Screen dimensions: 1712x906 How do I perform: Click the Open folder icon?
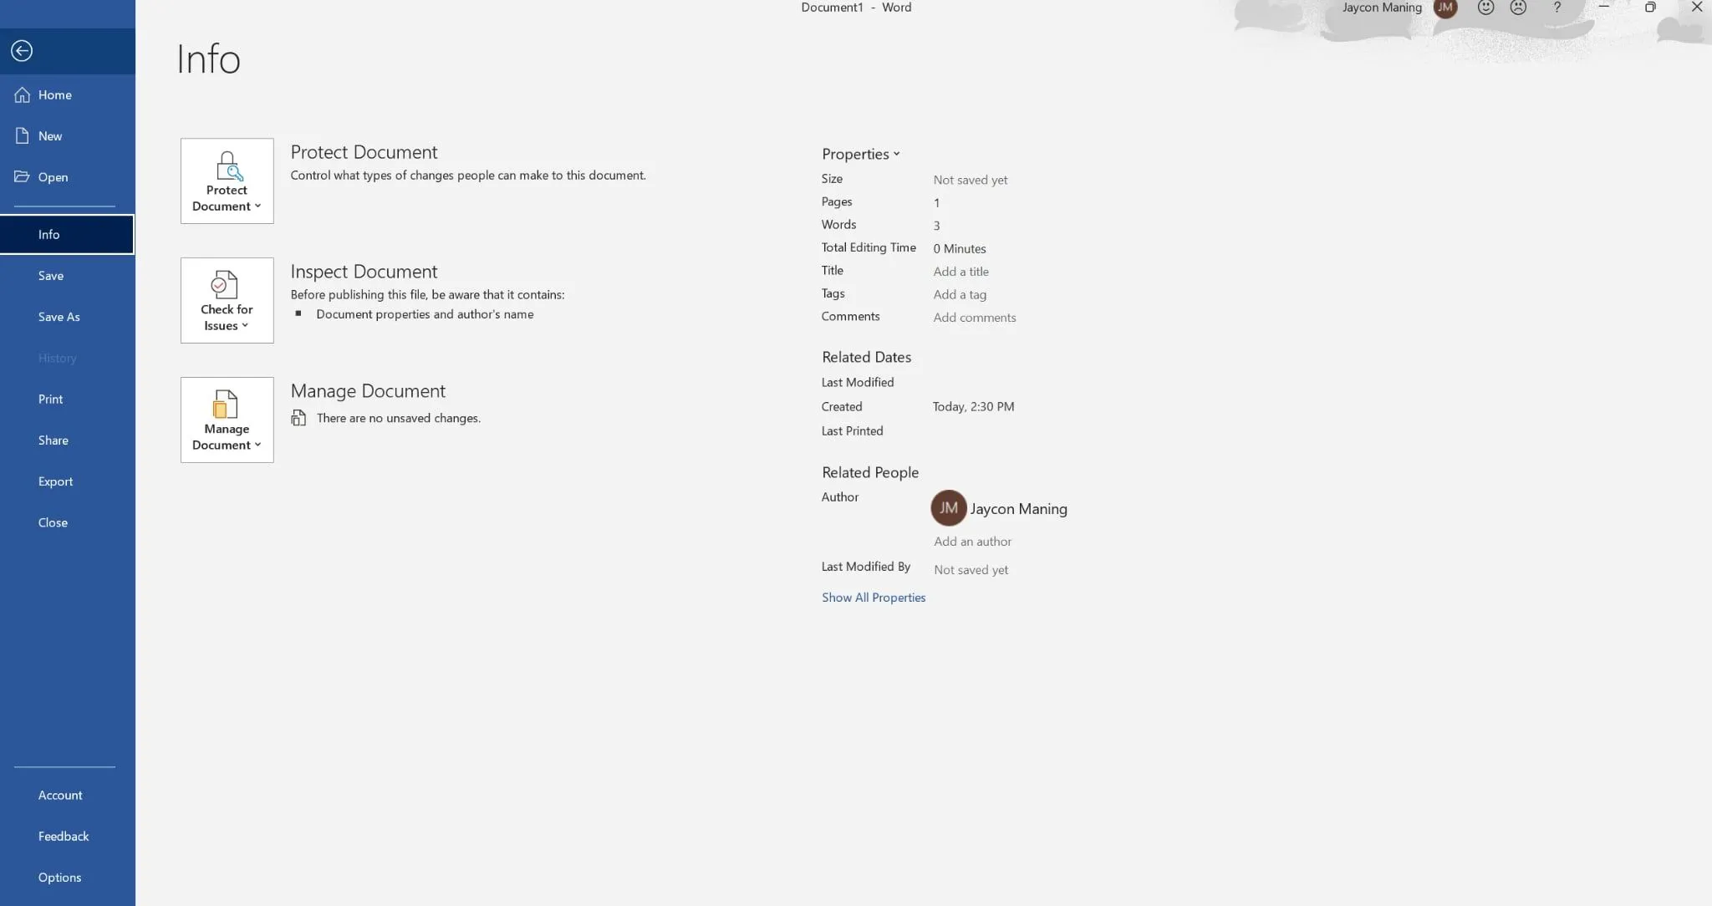(x=23, y=177)
